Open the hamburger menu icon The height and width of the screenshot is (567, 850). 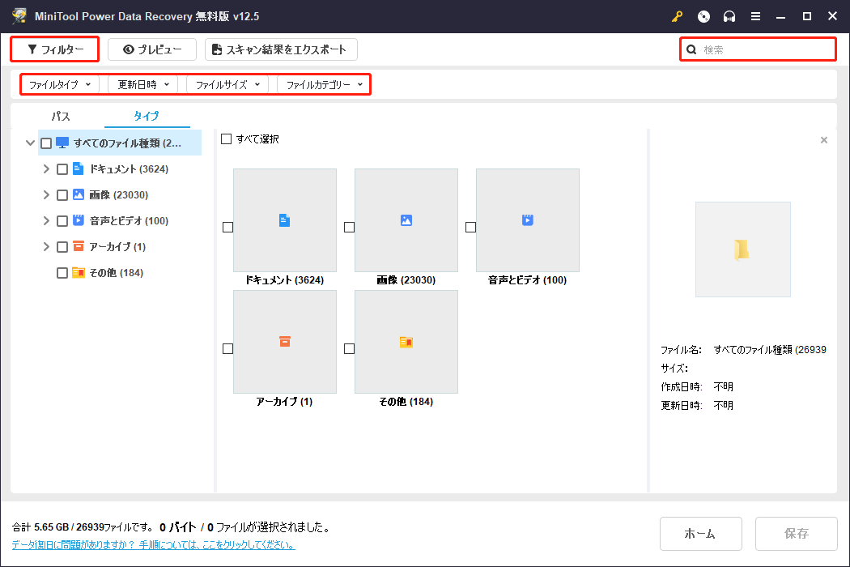tap(755, 16)
